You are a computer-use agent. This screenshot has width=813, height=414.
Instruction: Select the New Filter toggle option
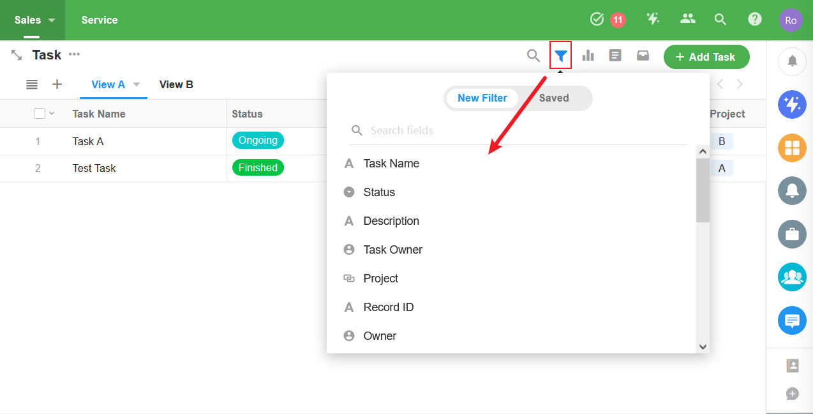pos(482,98)
